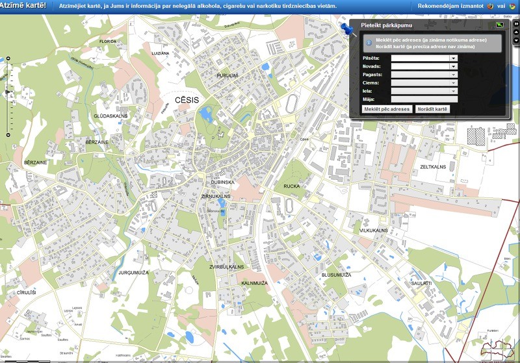The height and width of the screenshot is (363, 520).
Task: Click the Māja input field
Action: click(x=424, y=99)
